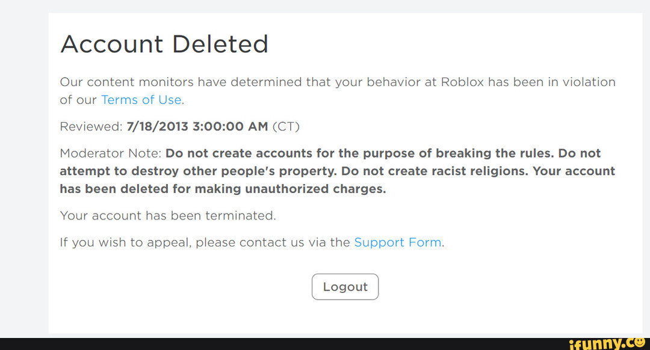The width and height of the screenshot is (650, 350).
Task: Click the 'Moderator Note:' label text
Action: [x=110, y=153]
